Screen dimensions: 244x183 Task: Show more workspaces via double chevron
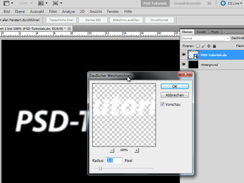coord(209,3)
